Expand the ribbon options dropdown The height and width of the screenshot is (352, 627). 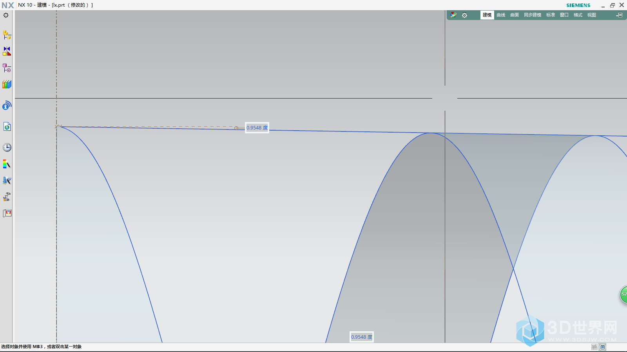click(x=619, y=15)
